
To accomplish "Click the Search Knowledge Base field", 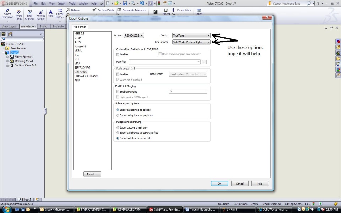I will pos(289,4).
